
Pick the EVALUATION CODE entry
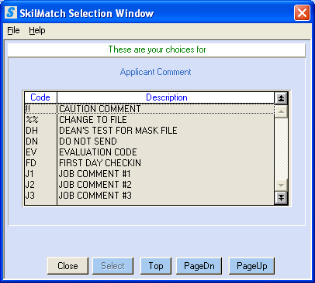point(149,152)
